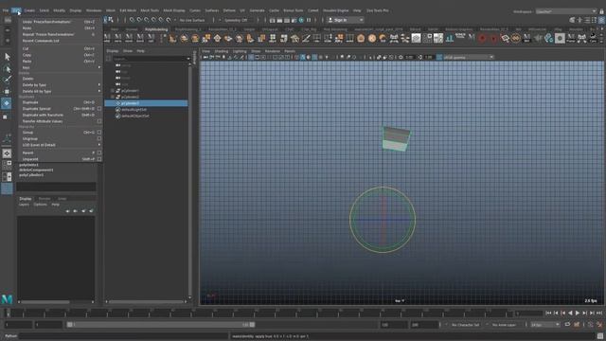This screenshot has height=341, width=606.
Task: Expand the pCylinder1 outliner node
Action: point(113,91)
